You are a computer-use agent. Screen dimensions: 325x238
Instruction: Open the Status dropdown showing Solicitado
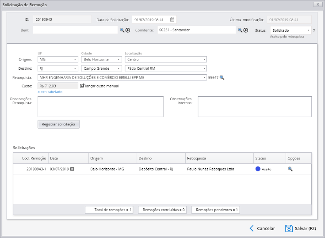[x=291, y=30]
